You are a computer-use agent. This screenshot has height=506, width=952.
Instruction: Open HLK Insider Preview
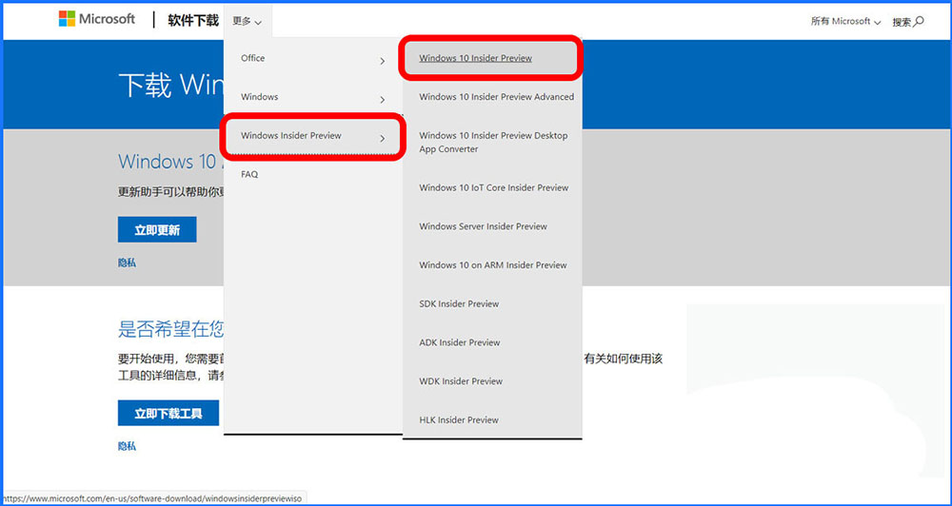459,419
